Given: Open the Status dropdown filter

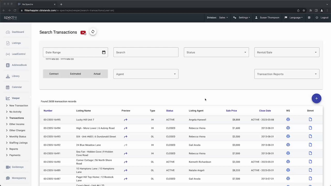Looking at the screenshot, I should (x=216, y=52).
